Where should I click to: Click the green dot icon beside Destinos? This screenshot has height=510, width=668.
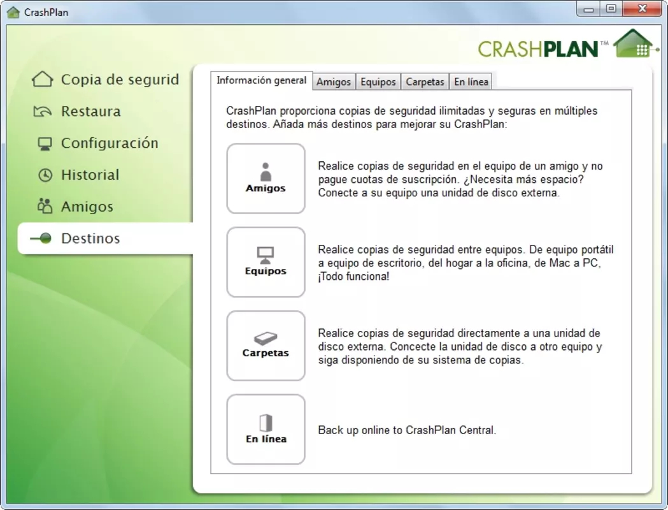point(41,238)
